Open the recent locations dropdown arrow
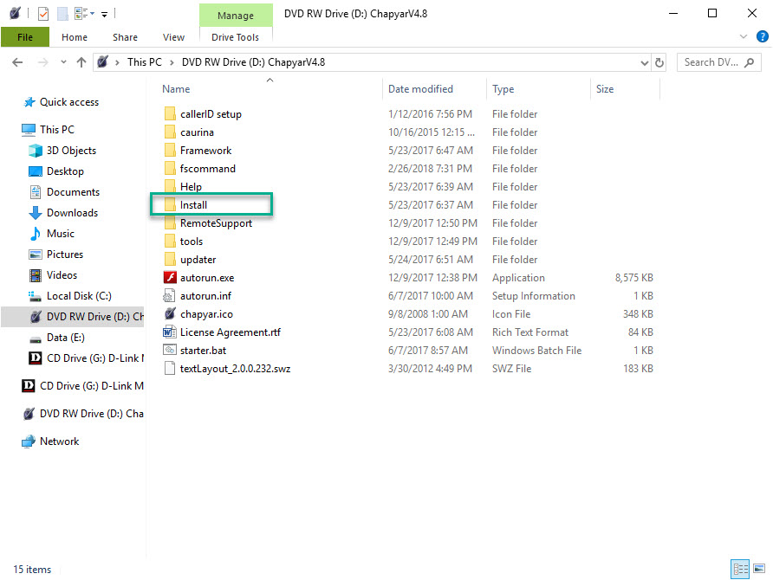Image resolution: width=773 pixels, height=580 pixels. pyautogui.click(x=63, y=62)
